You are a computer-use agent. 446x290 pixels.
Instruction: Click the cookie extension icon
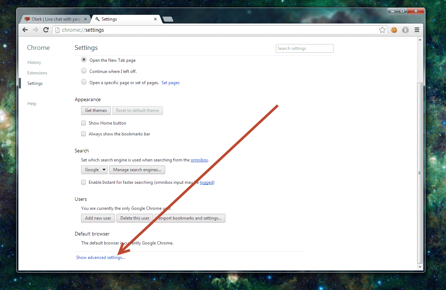coord(394,30)
